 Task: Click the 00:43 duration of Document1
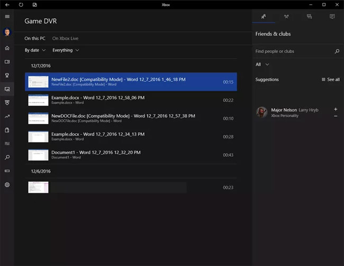(x=228, y=155)
